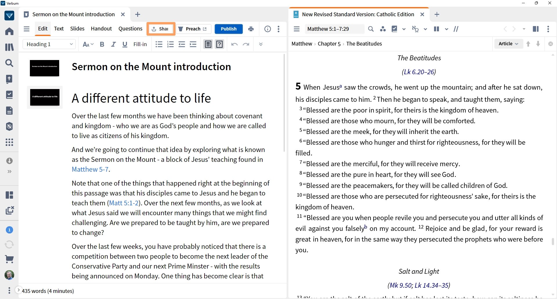The height and width of the screenshot is (299, 557).
Task: Open the Heading 1 style dropdown
Action: [49, 44]
